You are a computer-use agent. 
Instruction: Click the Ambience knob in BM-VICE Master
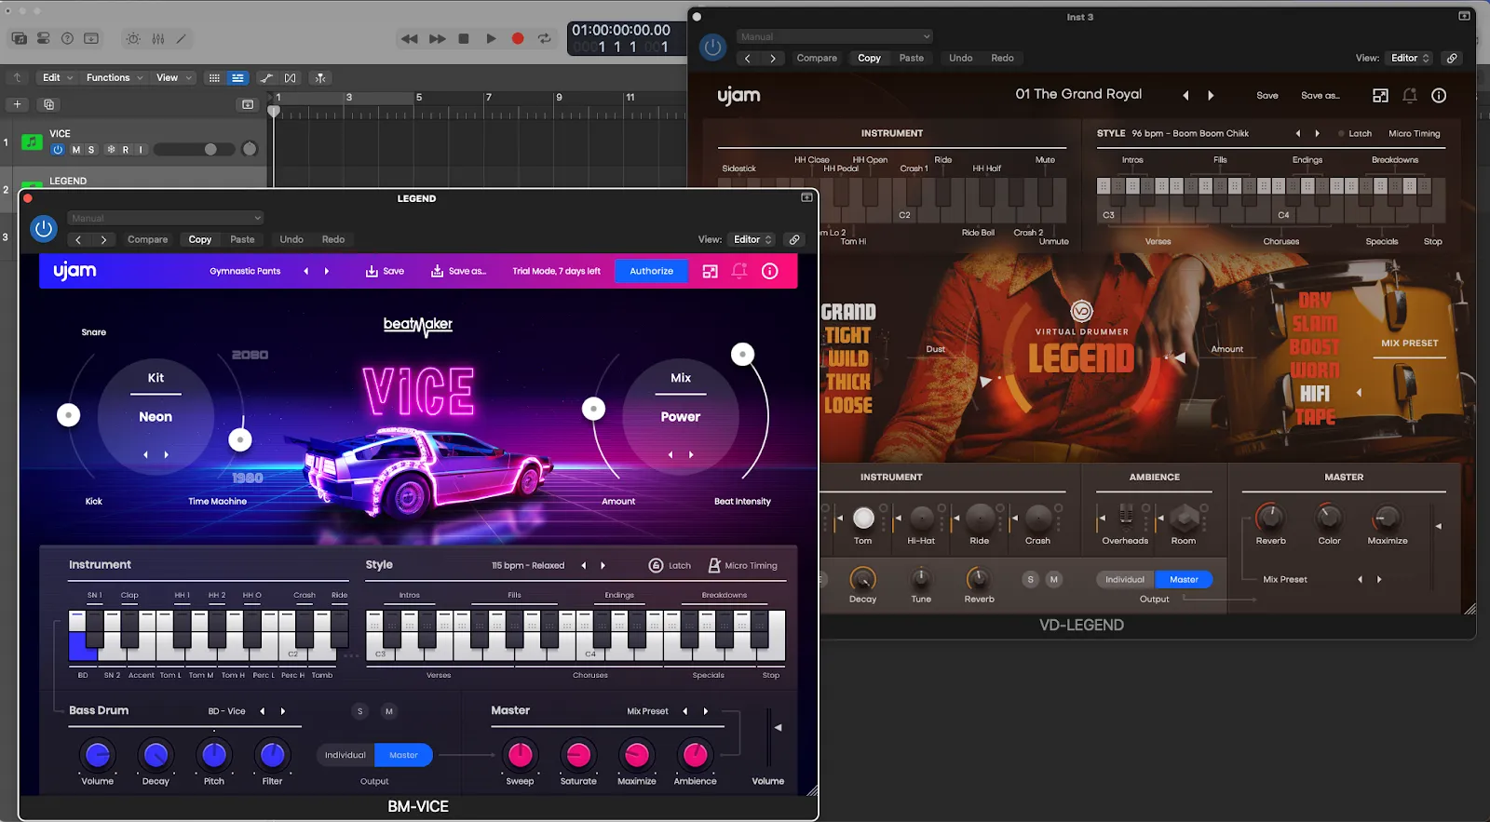tap(695, 755)
